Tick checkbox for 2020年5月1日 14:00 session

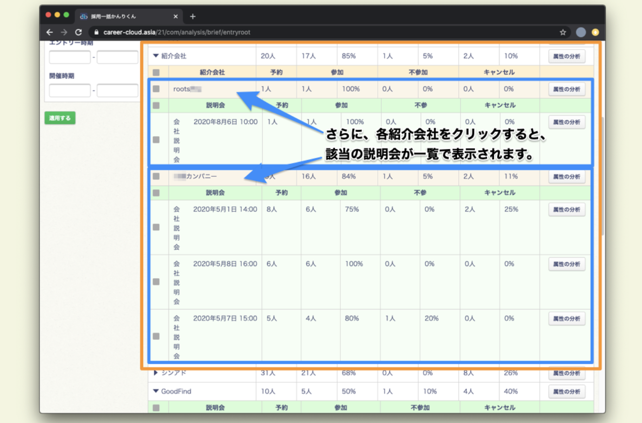pyautogui.click(x=156, y=227)
